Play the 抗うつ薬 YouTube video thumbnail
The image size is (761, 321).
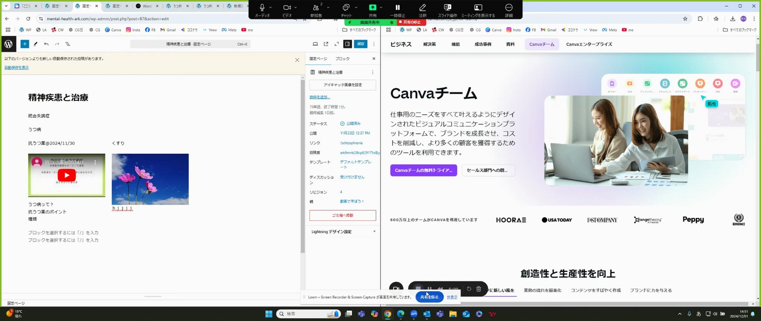point(66,175)
